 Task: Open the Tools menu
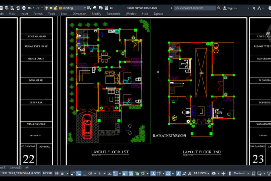(x=51, y=14)
